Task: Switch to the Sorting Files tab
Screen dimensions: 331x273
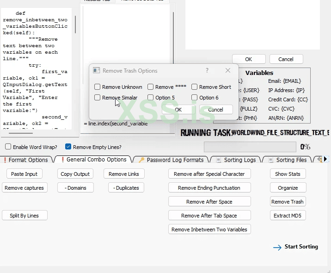Action: (x=288, y=160)
